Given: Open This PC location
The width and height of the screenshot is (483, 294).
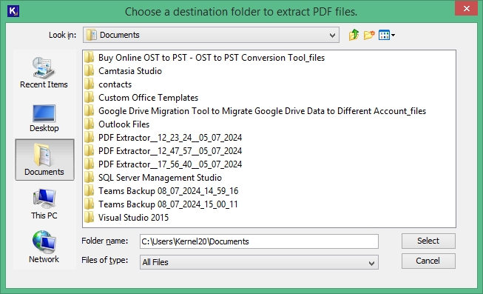Looking at the screenshot, I should point(44,204).
